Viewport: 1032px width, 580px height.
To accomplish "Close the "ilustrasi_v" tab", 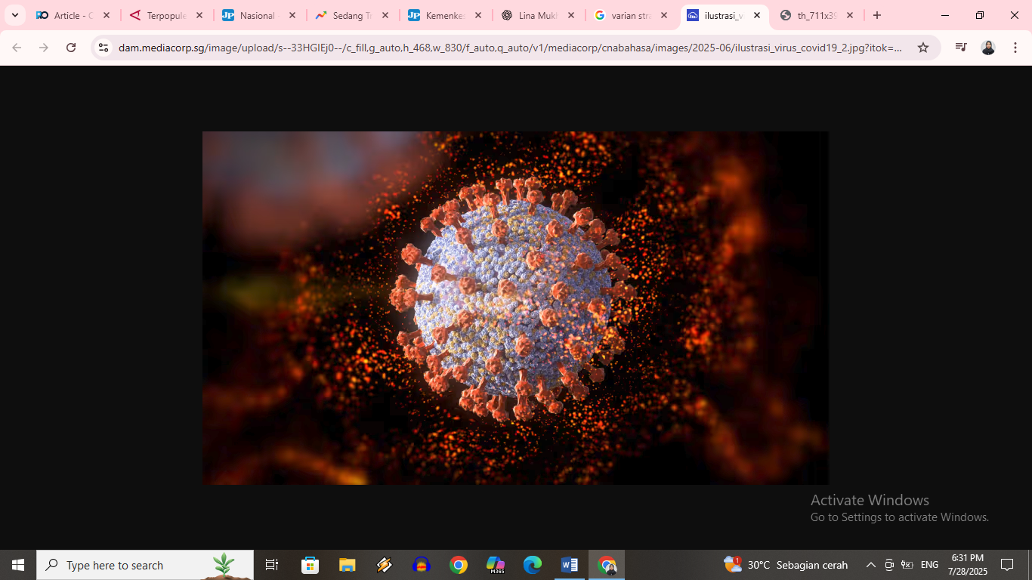I will tap(757, 15).
